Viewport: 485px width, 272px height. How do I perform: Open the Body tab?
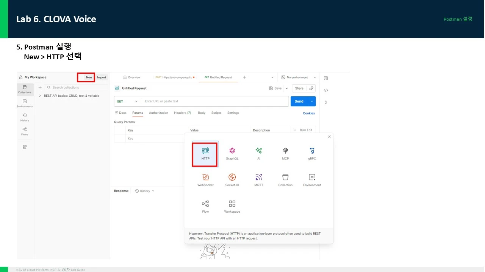(202, 113)
